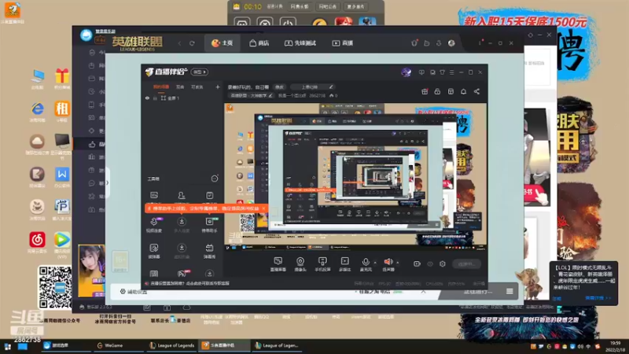Add a new scene with plus button
Screen dimensions: 629x354
point(218,87)
